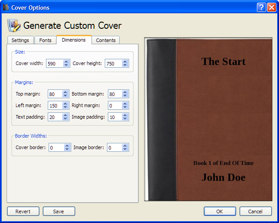This screenshot has height=223, width=279.
Task: Click the Help question mark button
Action: 262,8
